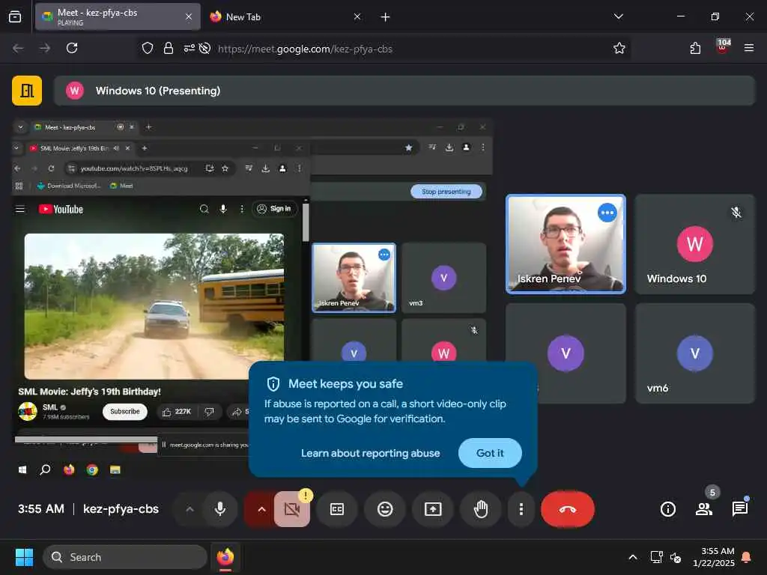Select the Iskren Penev video tile
Screen dimensions: 767x575
coord(566,244)
